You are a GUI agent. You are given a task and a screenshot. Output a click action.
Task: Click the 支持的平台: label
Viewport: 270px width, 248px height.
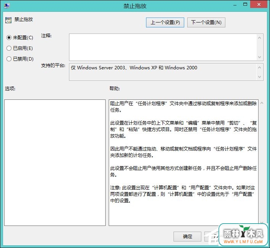pos(53,66)
